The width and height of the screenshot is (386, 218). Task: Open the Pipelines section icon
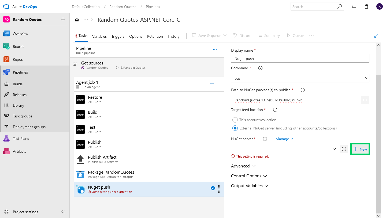tap(6, 72)
